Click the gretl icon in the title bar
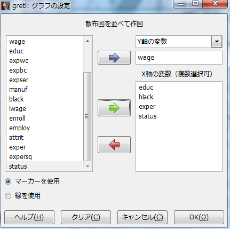 [x=5, y=5]
